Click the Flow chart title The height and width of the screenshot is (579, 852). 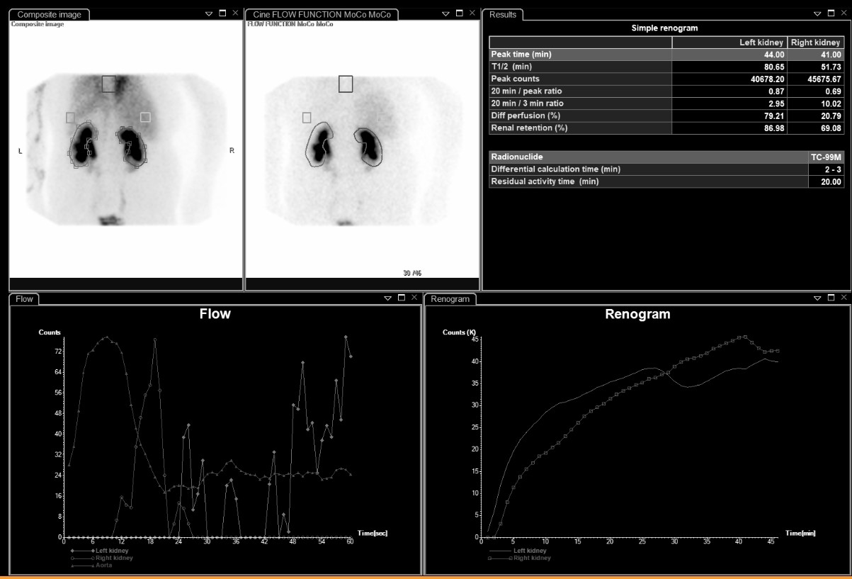(215, 314)
